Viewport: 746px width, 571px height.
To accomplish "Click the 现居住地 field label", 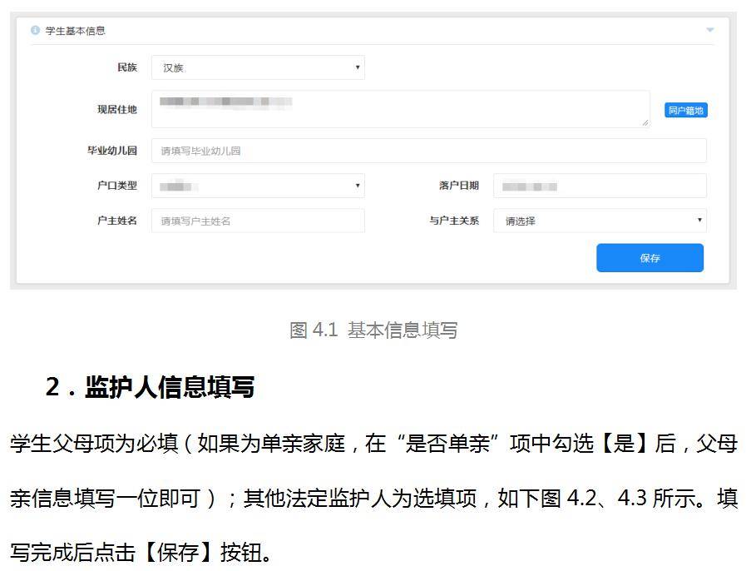I will pyautogui.click(x=116, y=109).
